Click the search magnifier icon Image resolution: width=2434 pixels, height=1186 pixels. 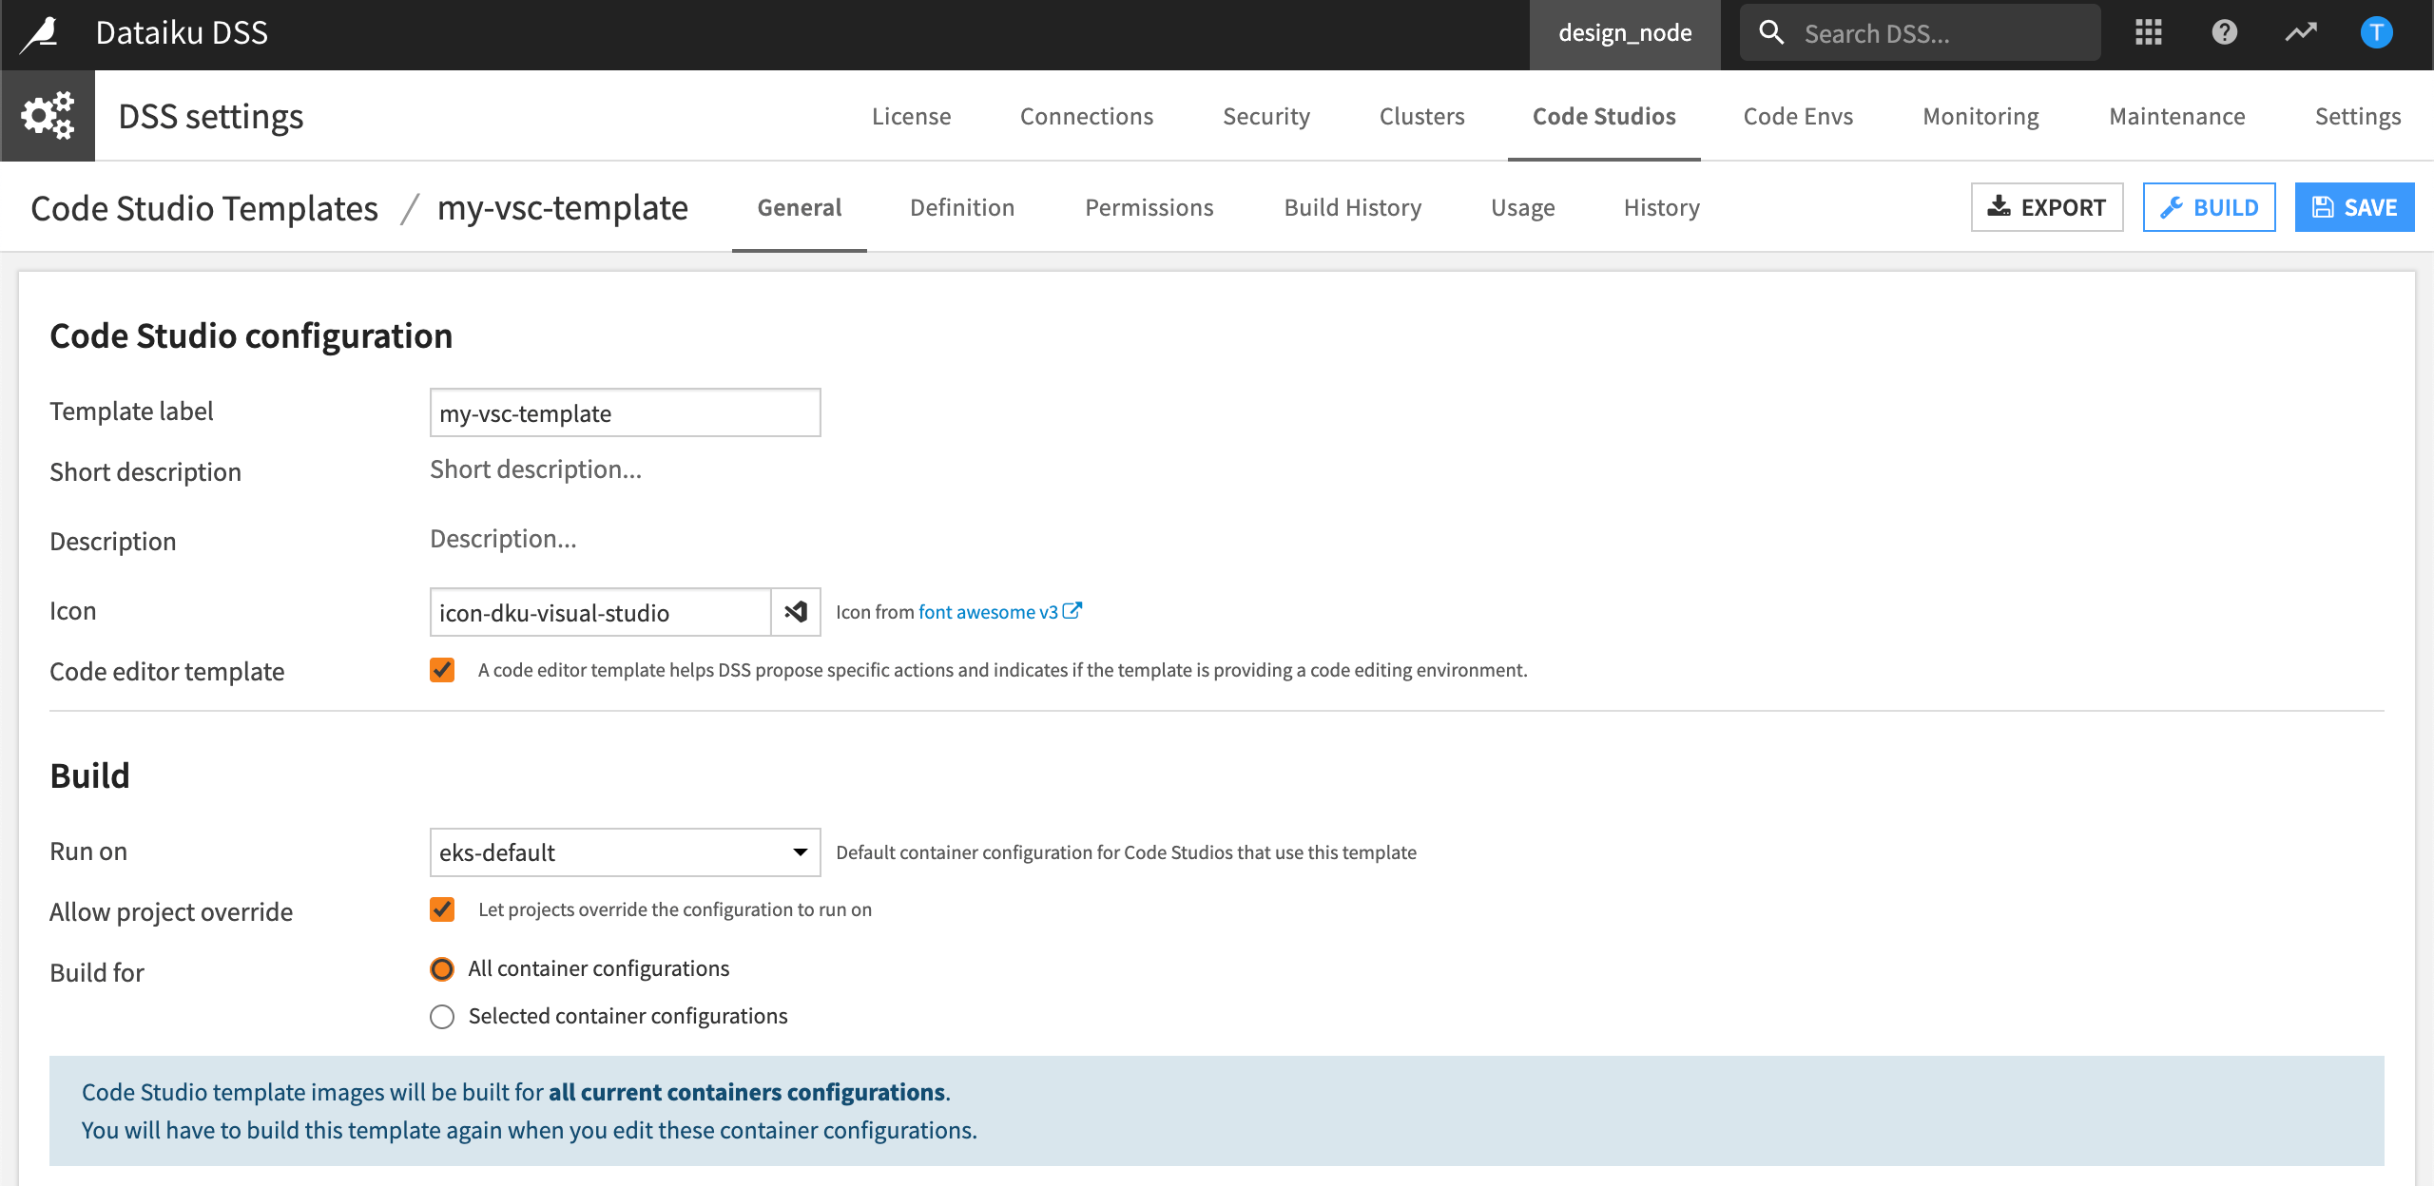1771,31
